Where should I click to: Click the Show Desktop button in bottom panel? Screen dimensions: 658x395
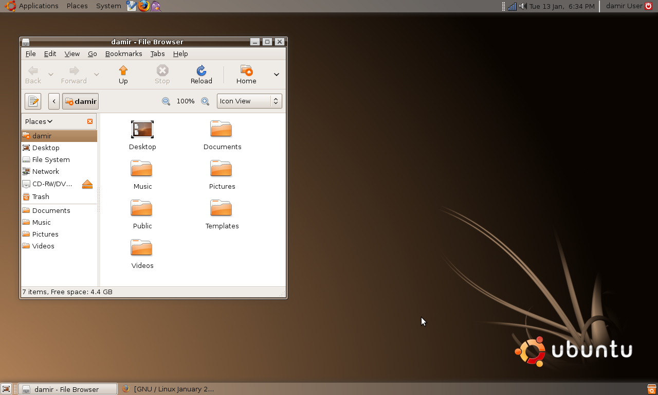(6, 389)
